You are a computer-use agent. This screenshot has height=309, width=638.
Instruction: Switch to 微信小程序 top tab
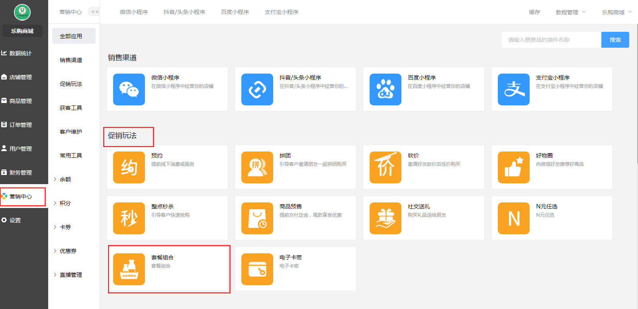pyautogui.click(x=134, y=12)
